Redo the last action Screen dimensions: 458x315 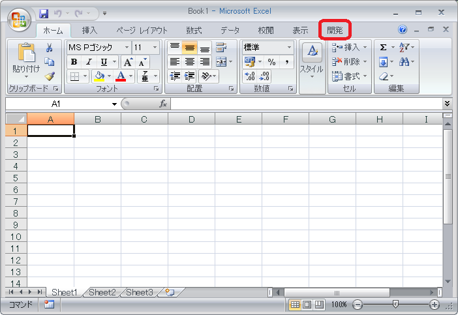tap(78, 14)
